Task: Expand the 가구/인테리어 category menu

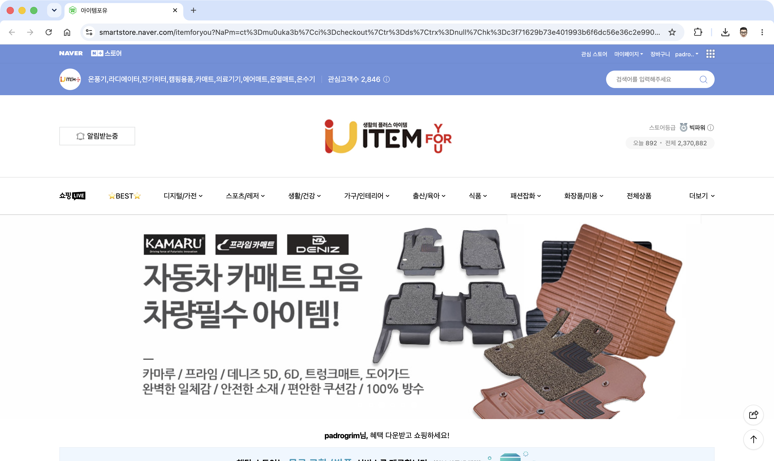Action: click(x=367, y=196)
